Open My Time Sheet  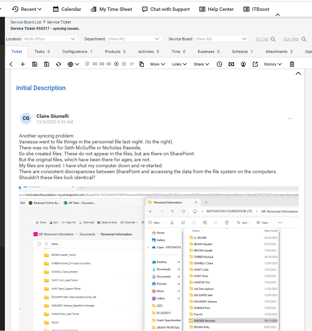tap(111, 9)
